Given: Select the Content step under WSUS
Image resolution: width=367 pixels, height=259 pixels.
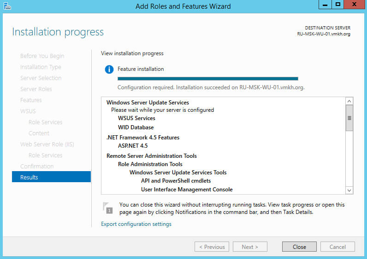Looking at the screenshot, I should (39, 133).
